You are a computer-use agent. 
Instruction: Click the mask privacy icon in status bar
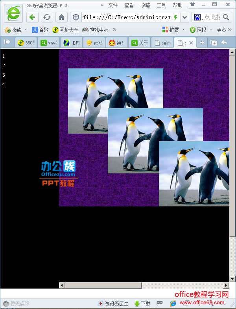click(x=160, y=303)
